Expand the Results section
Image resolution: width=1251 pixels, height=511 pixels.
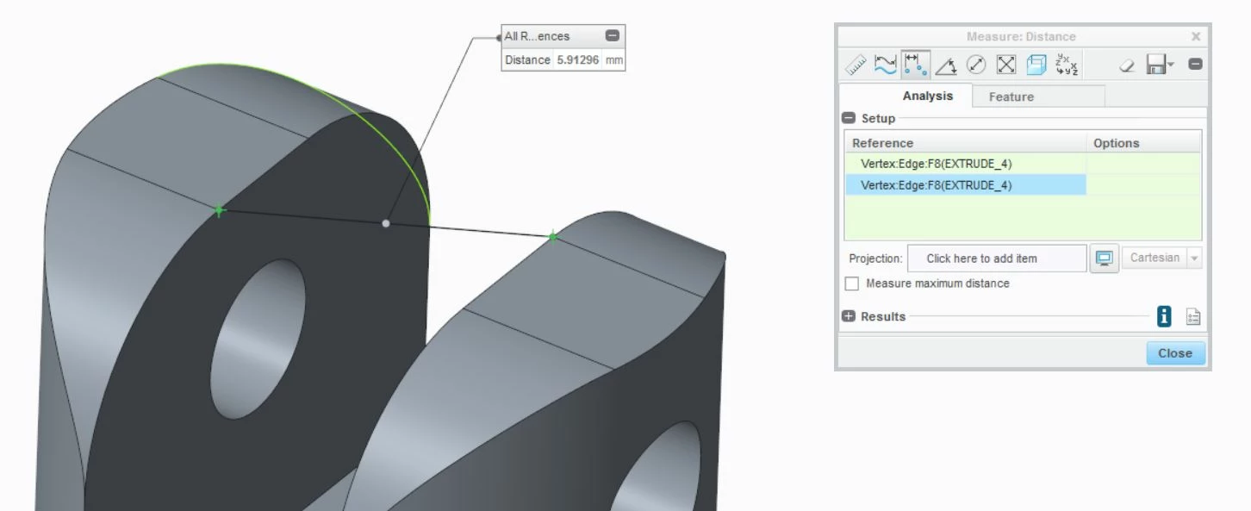point(849,316)
